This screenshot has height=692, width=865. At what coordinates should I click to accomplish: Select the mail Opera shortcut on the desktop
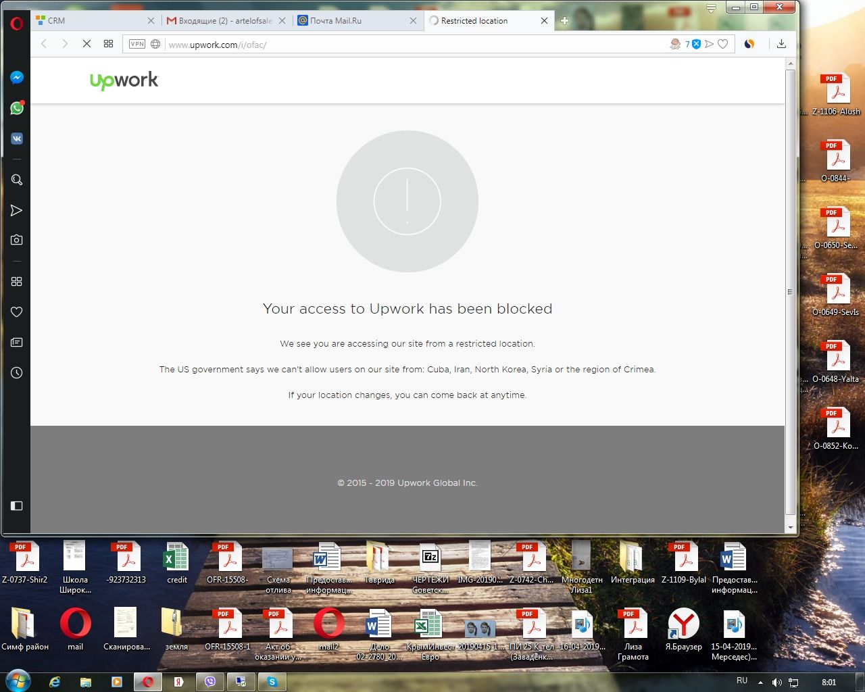pyautogui.click(x=75, y=629)
